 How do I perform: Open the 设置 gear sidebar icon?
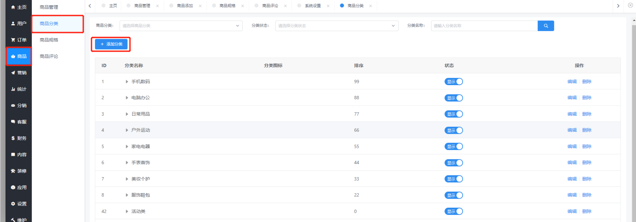point(13,204)
